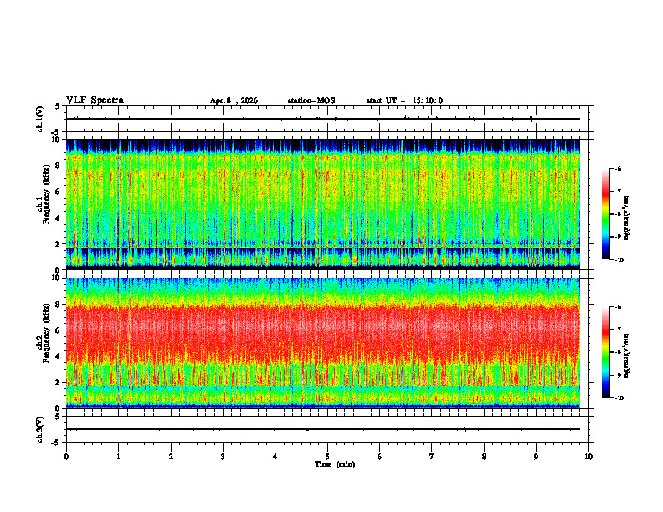Click time axis tick label 10

coord(588,457)
